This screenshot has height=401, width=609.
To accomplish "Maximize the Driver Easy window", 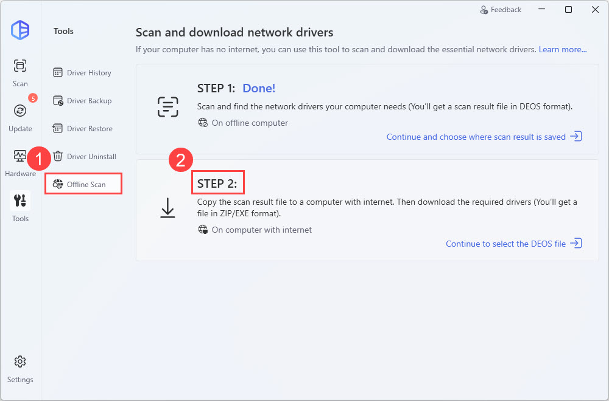I will coord(568,10).
